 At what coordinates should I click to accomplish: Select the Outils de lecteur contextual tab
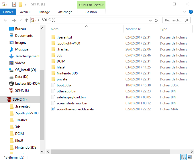pyautogui.click(x=91, y=5)
